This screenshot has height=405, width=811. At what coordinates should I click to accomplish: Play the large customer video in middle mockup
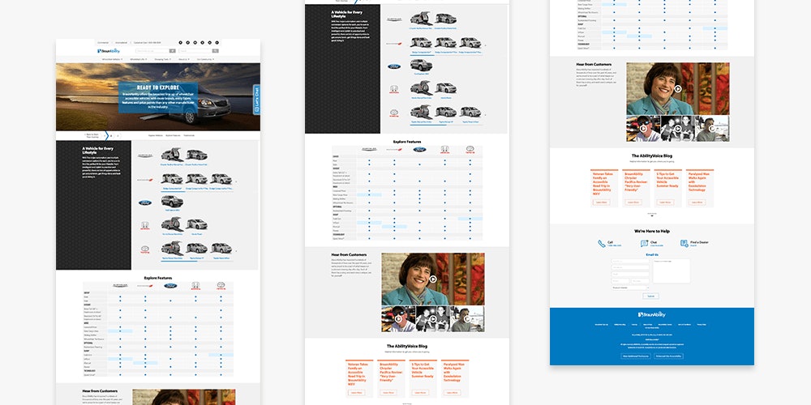pos(433,279)
